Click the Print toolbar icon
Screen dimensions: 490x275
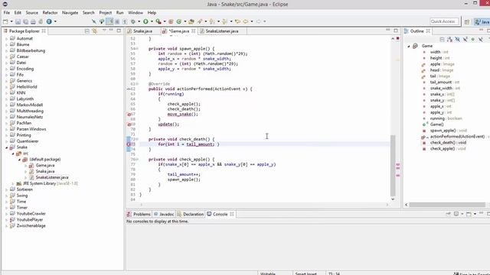[33, 21]
